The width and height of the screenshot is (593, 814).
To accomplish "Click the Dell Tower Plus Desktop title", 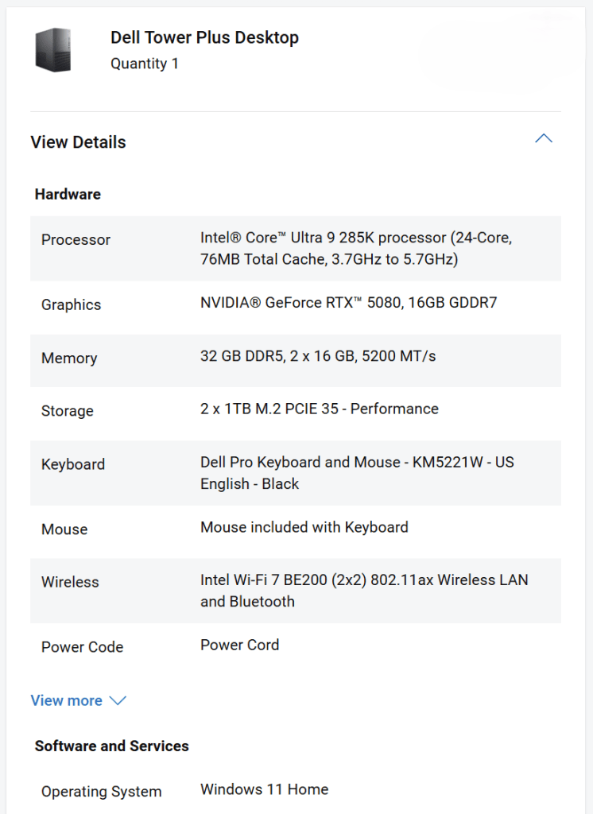I will point(204,37).
